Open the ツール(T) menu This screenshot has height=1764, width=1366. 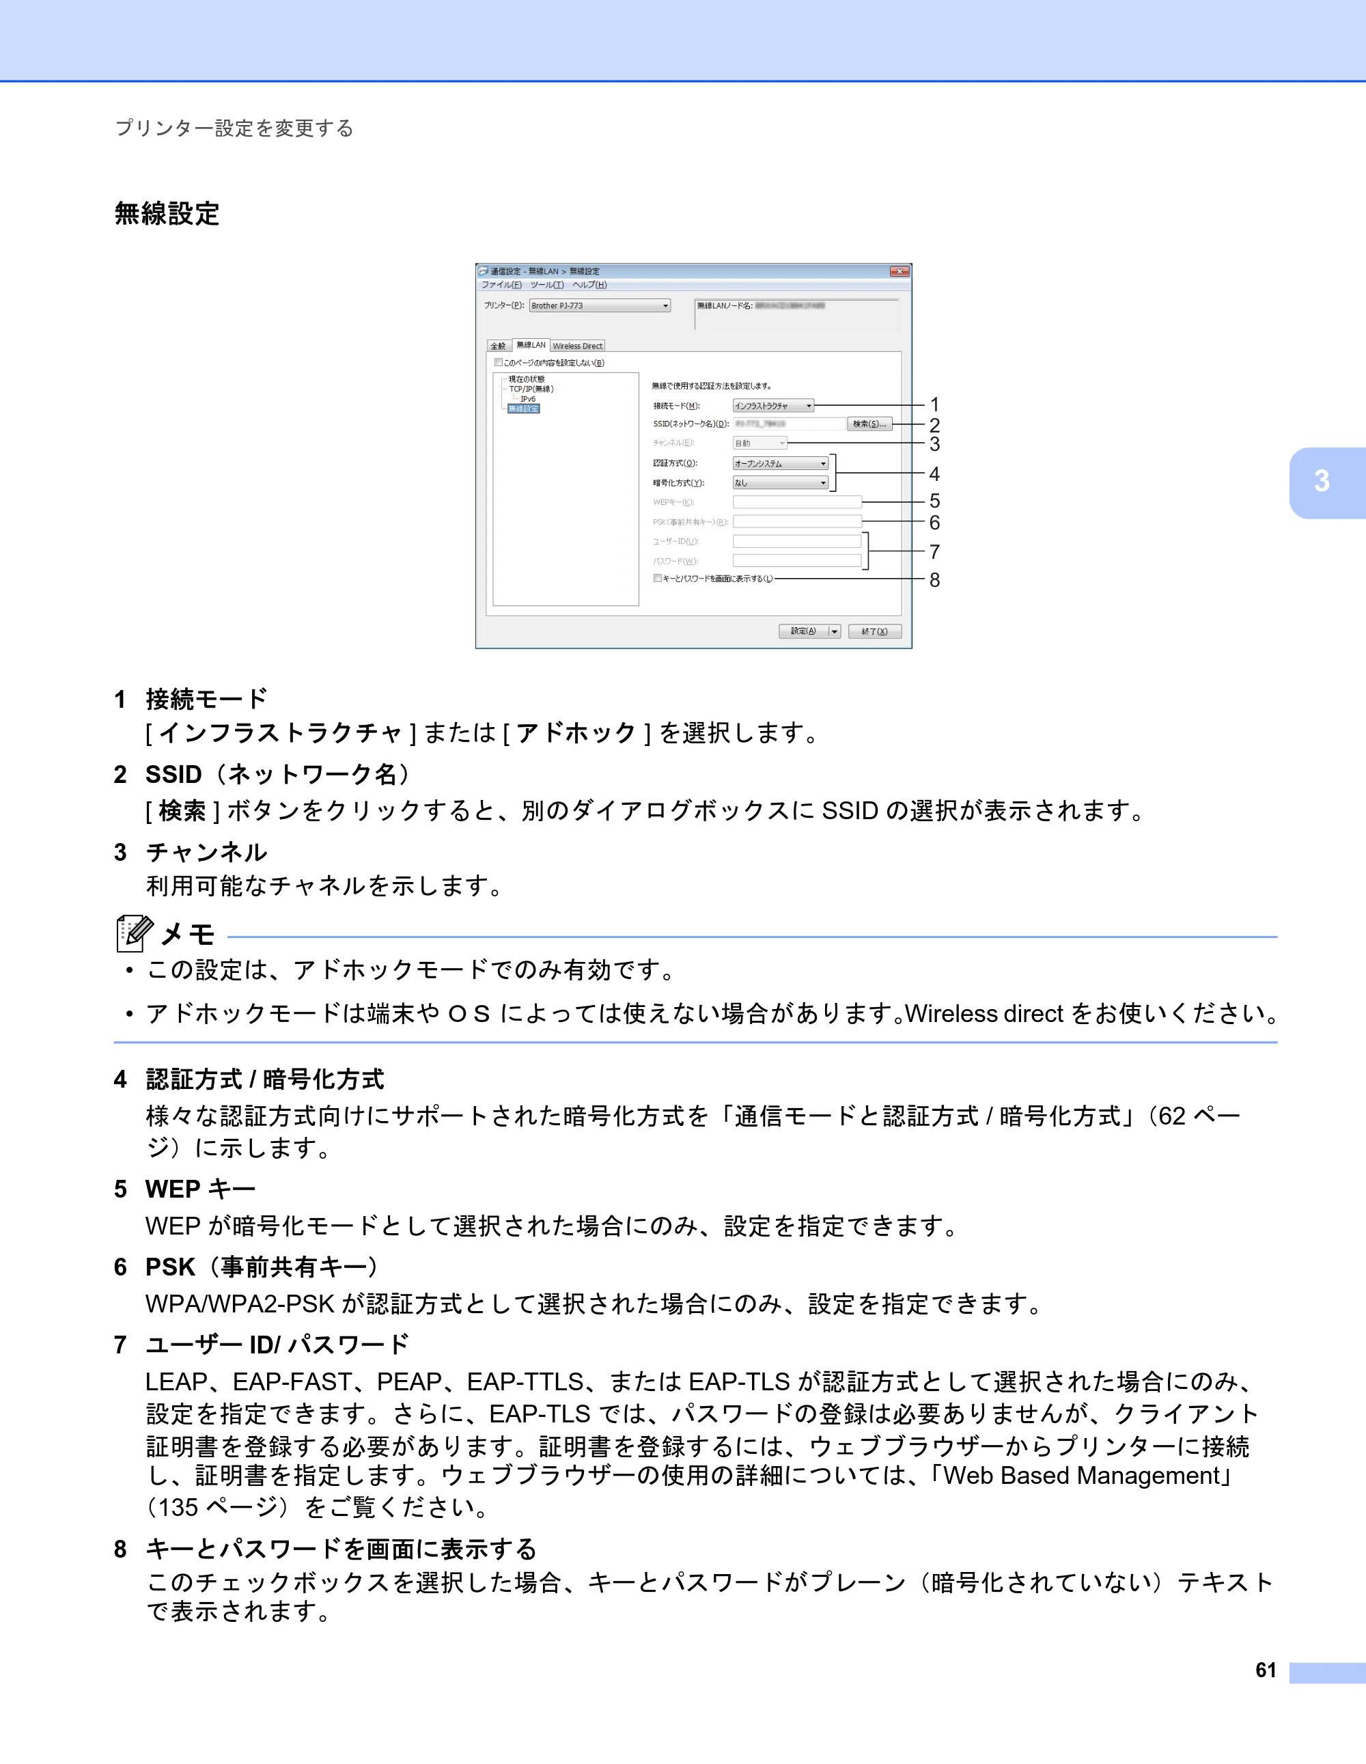(547, 285)
